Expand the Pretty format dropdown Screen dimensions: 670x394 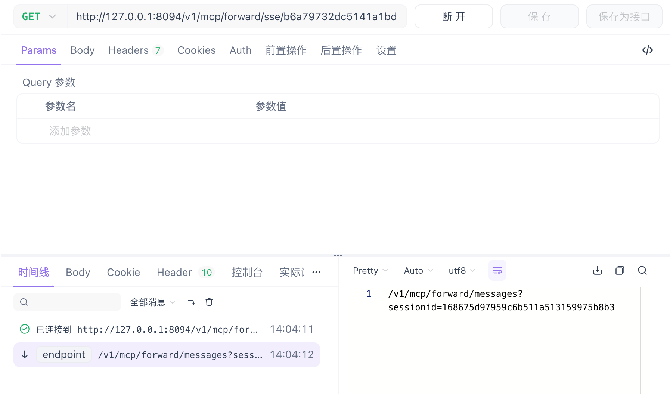click(x=370, y=270)
